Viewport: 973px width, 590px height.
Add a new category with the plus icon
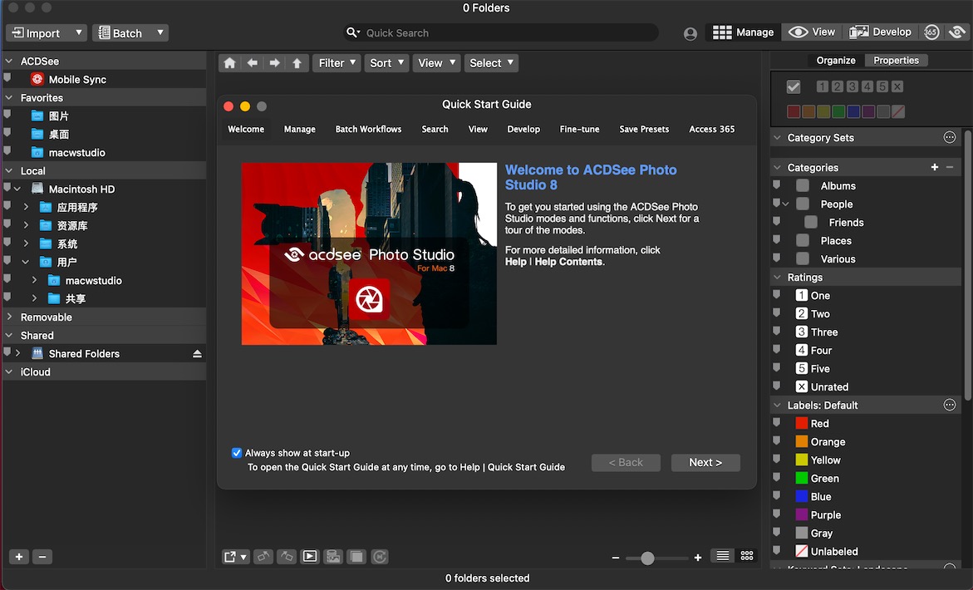[x=935, y=168]
